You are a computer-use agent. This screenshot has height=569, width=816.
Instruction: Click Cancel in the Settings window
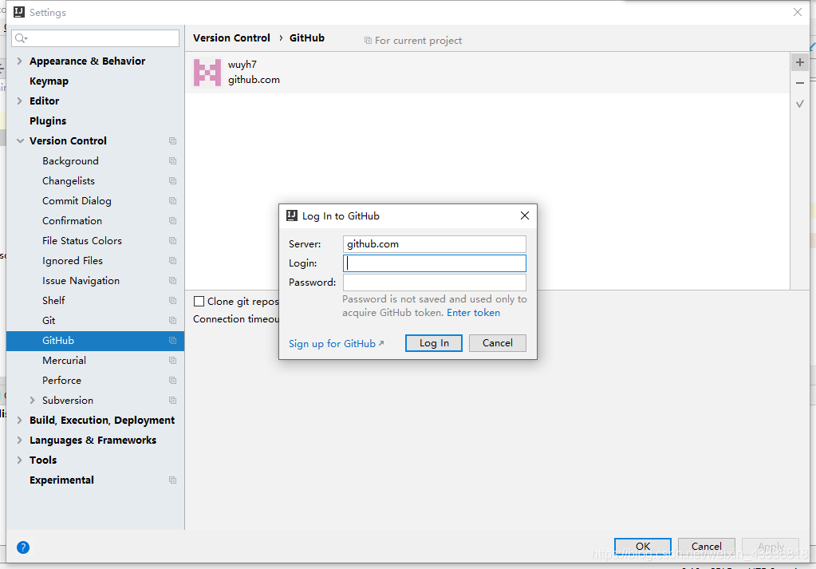[706, 546]
